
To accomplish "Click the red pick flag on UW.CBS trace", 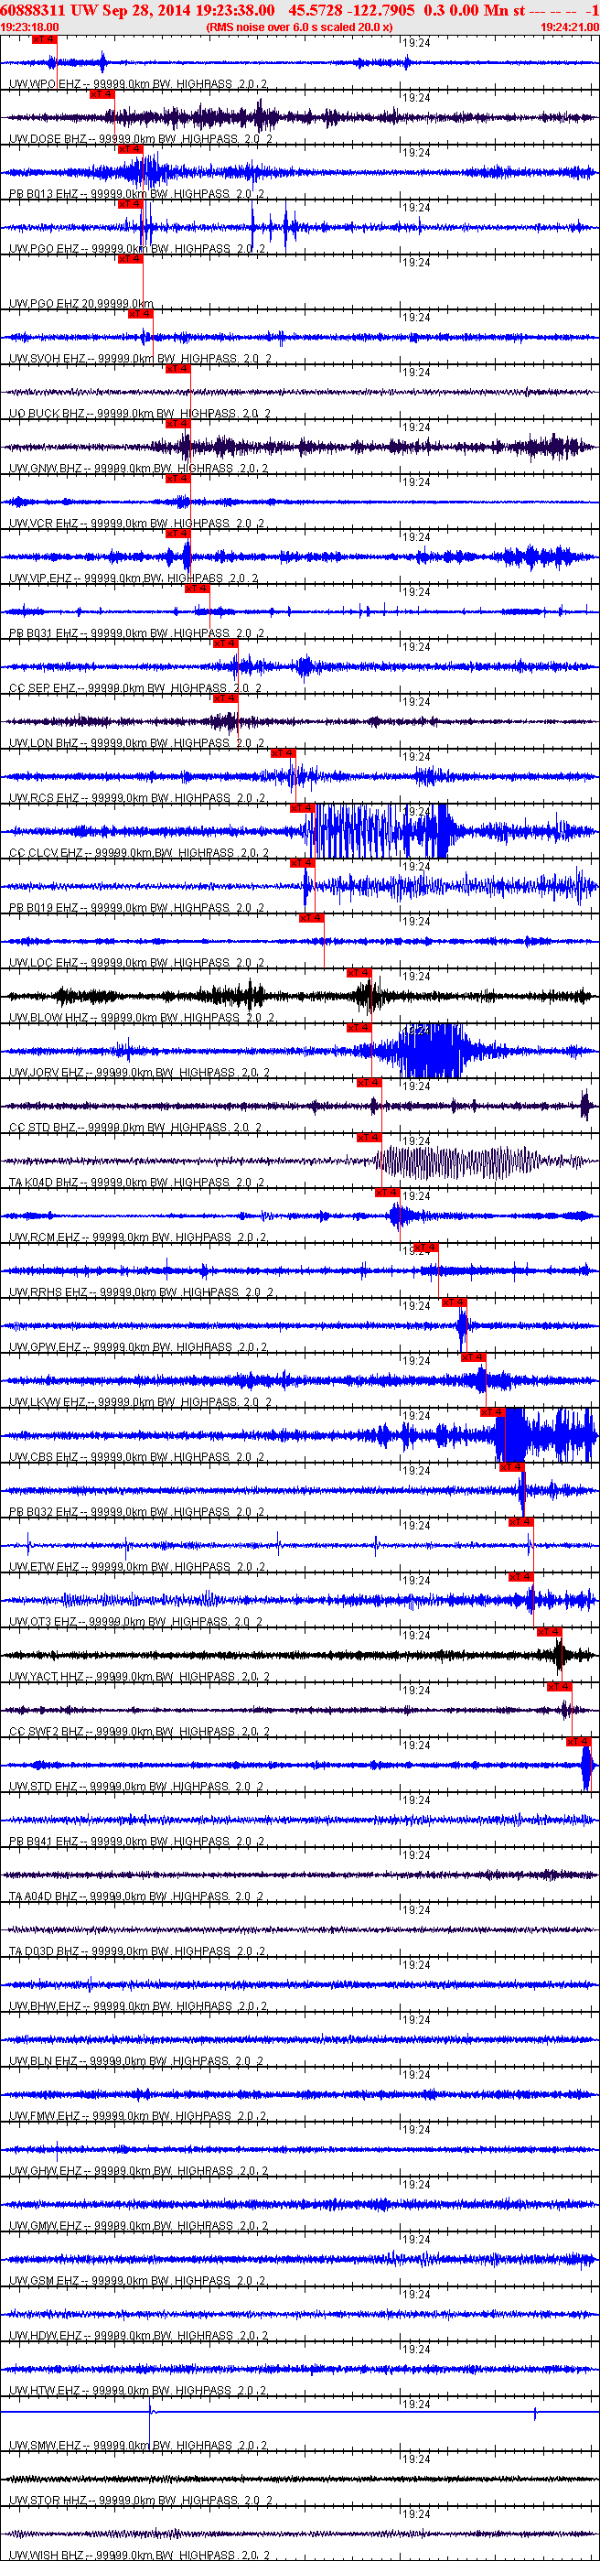I will (x=494, y=1412).
